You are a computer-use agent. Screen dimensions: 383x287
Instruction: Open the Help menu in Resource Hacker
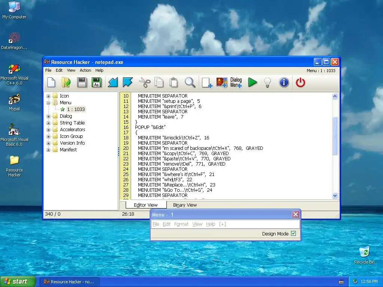(x=99, y=70)
